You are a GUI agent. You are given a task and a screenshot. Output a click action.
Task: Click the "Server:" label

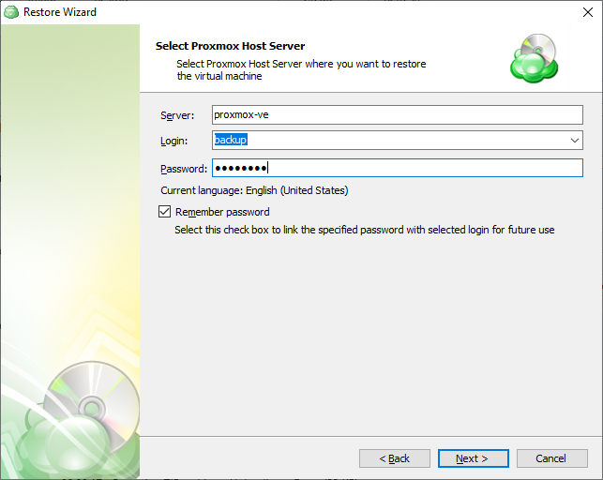click(x=177, y=115)
